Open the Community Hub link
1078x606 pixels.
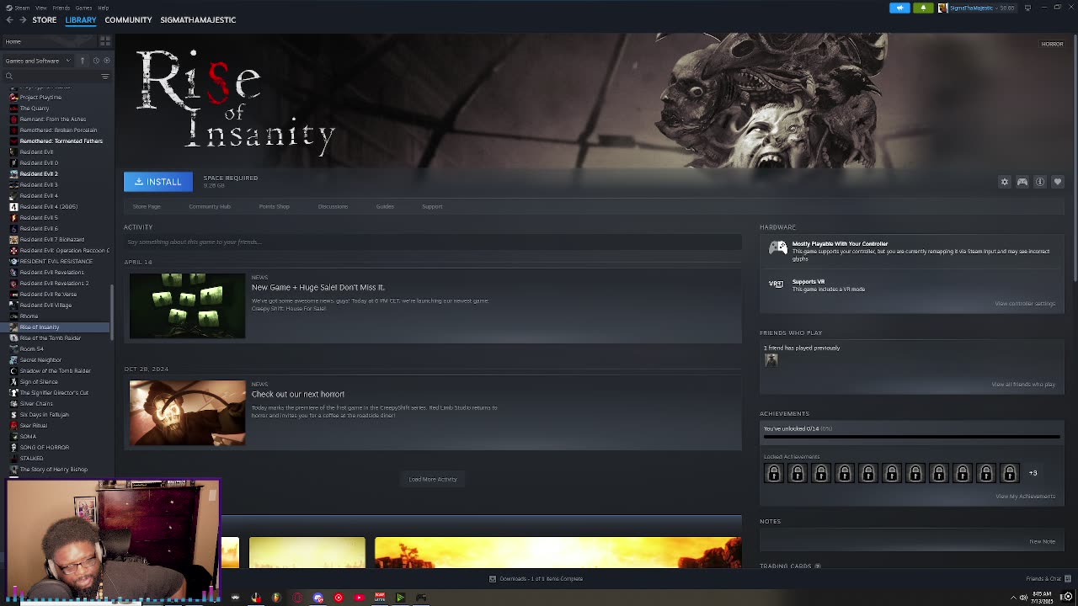coord(210,206)
